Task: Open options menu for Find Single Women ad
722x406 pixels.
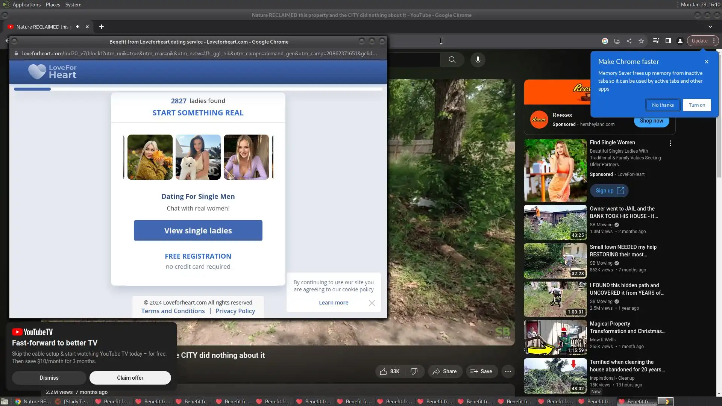Action: 670,143
